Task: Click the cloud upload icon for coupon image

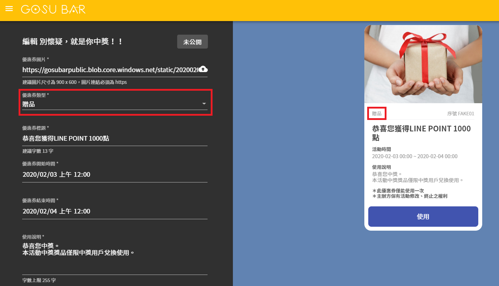Action: 203,69
